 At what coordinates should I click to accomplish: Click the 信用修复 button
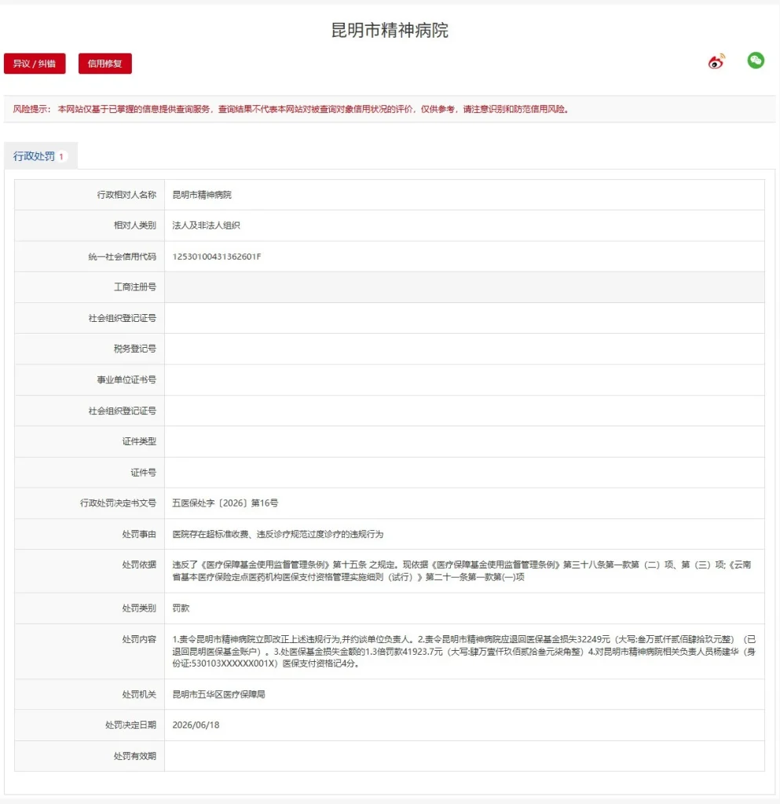pyautogui.click(x=104, y=64)
